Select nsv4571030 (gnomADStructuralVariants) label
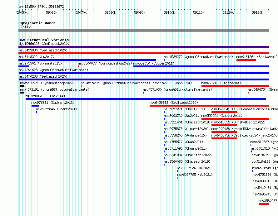 177,89
